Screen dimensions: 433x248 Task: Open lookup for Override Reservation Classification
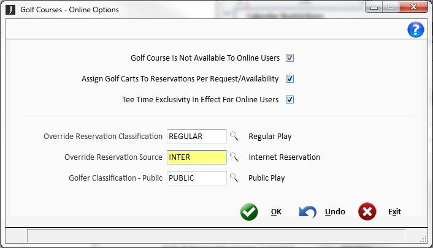pyautogui.click(x=234, y=137)
